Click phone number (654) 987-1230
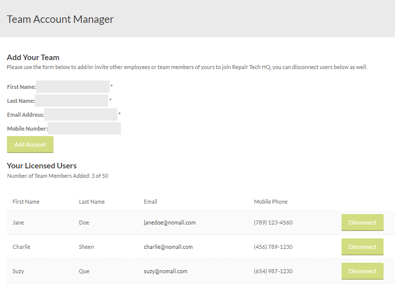Viewport: 395px width, 299px height. (273, 271)
